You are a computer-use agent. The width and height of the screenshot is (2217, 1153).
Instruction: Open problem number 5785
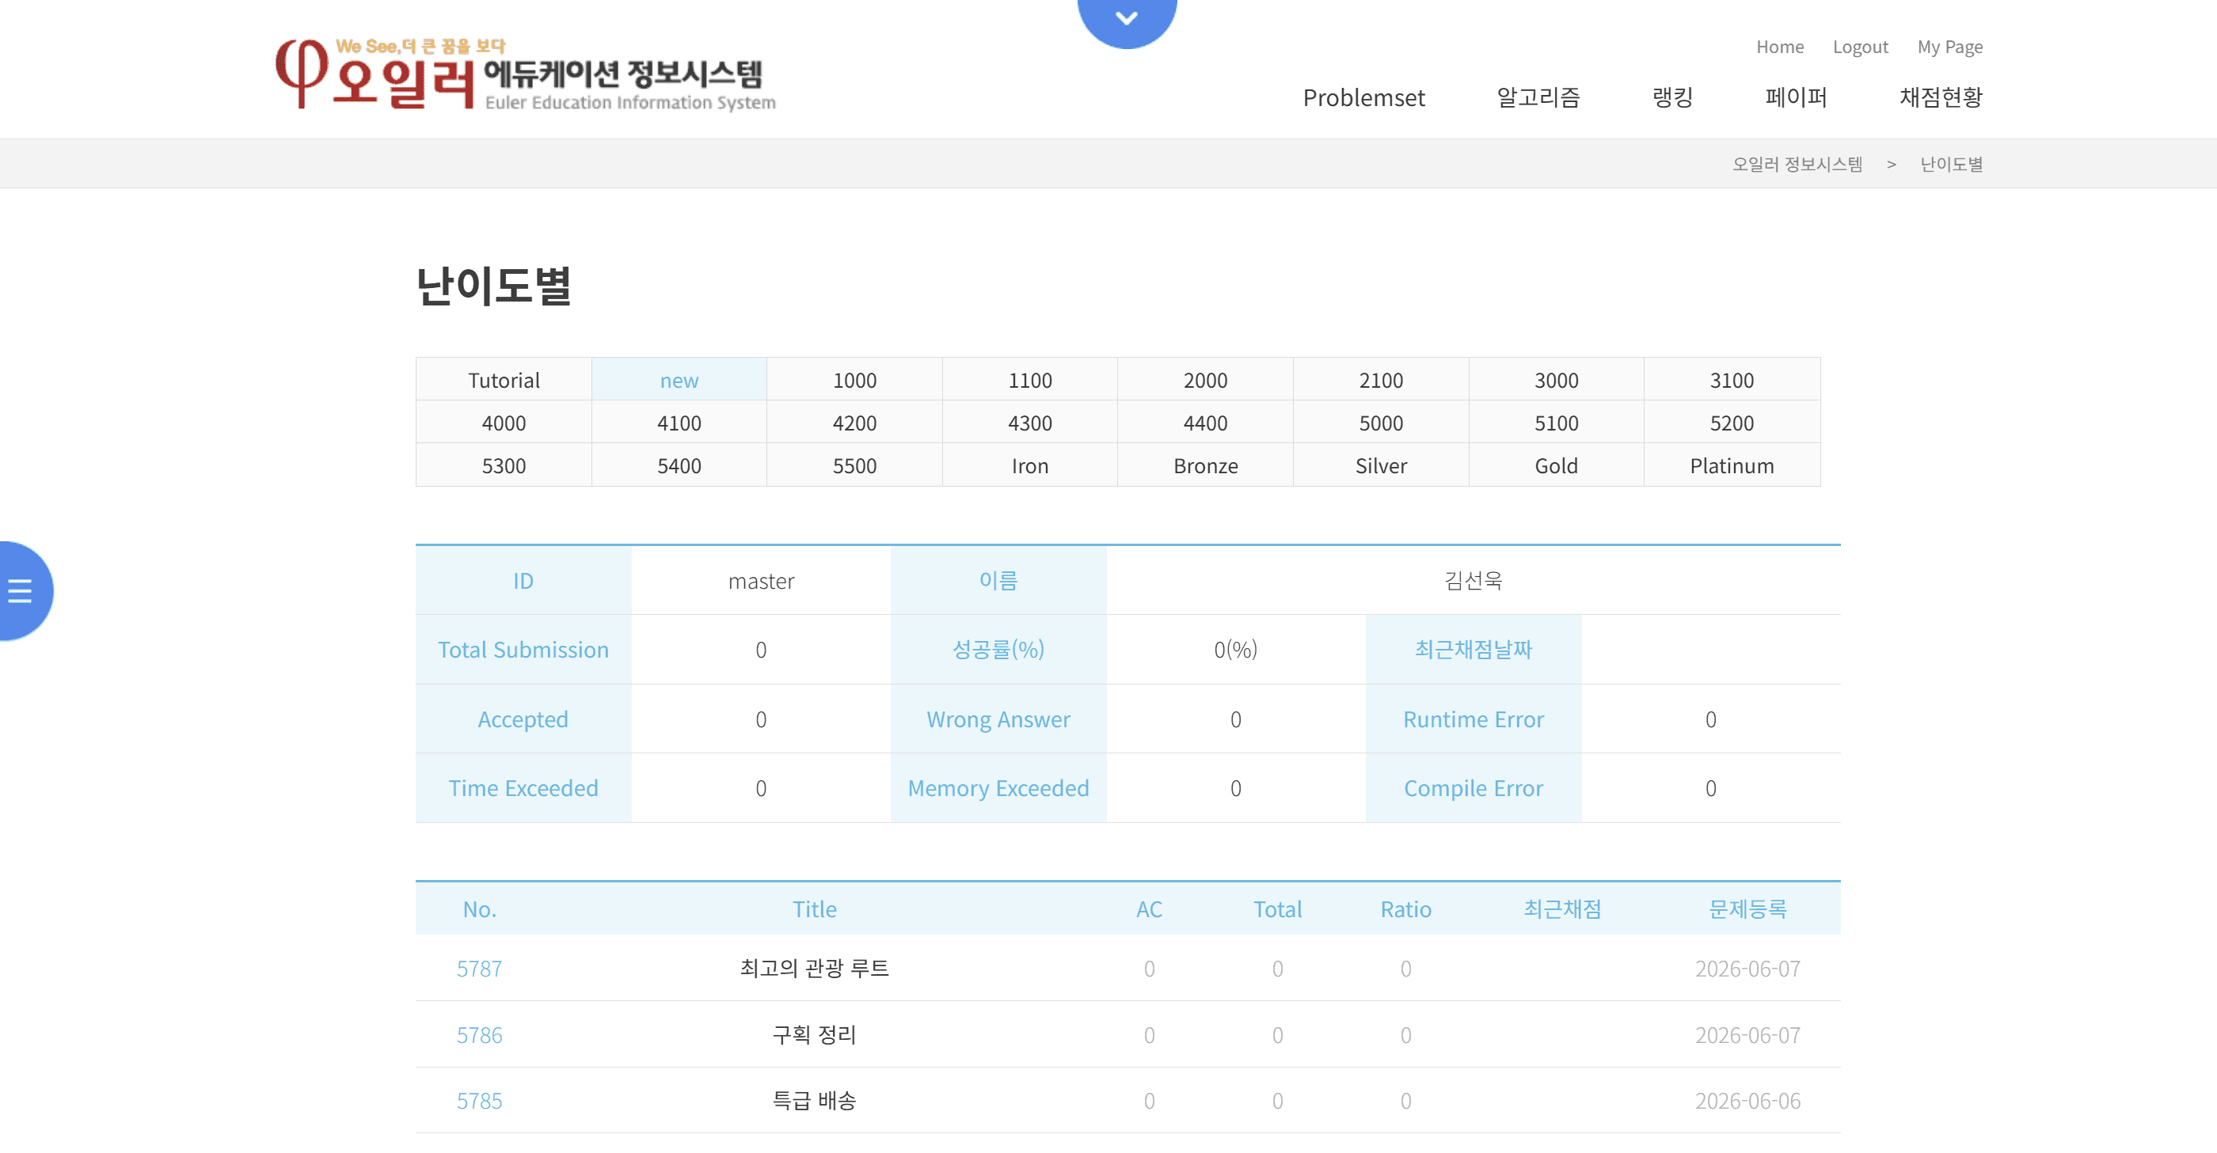coord(479,1101)
